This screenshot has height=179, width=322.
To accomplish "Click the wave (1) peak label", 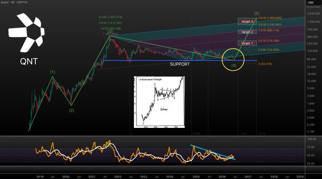I will (53, 72).
